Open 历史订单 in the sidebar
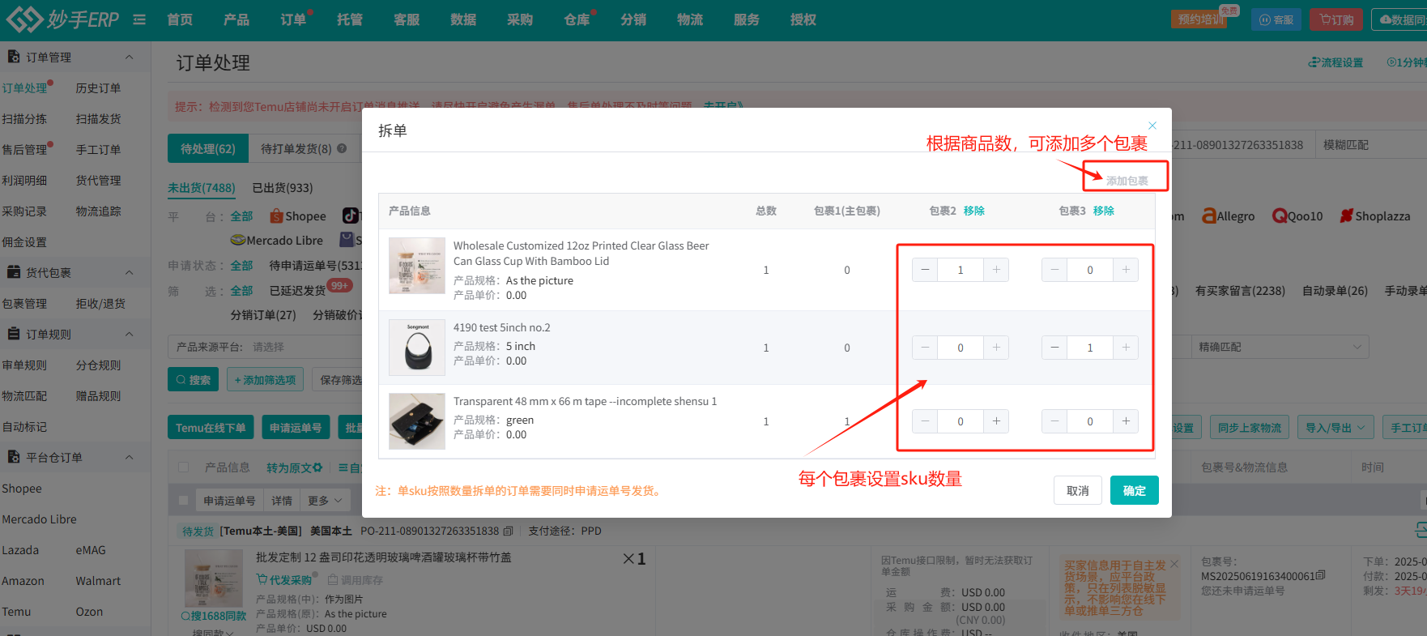The height and width of the screenshot is (636, 1427). (x=98, y=88)
